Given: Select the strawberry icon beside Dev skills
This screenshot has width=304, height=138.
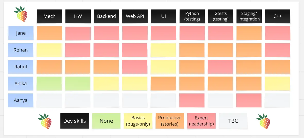Looking at the screenshot, I should coord(45,121).
